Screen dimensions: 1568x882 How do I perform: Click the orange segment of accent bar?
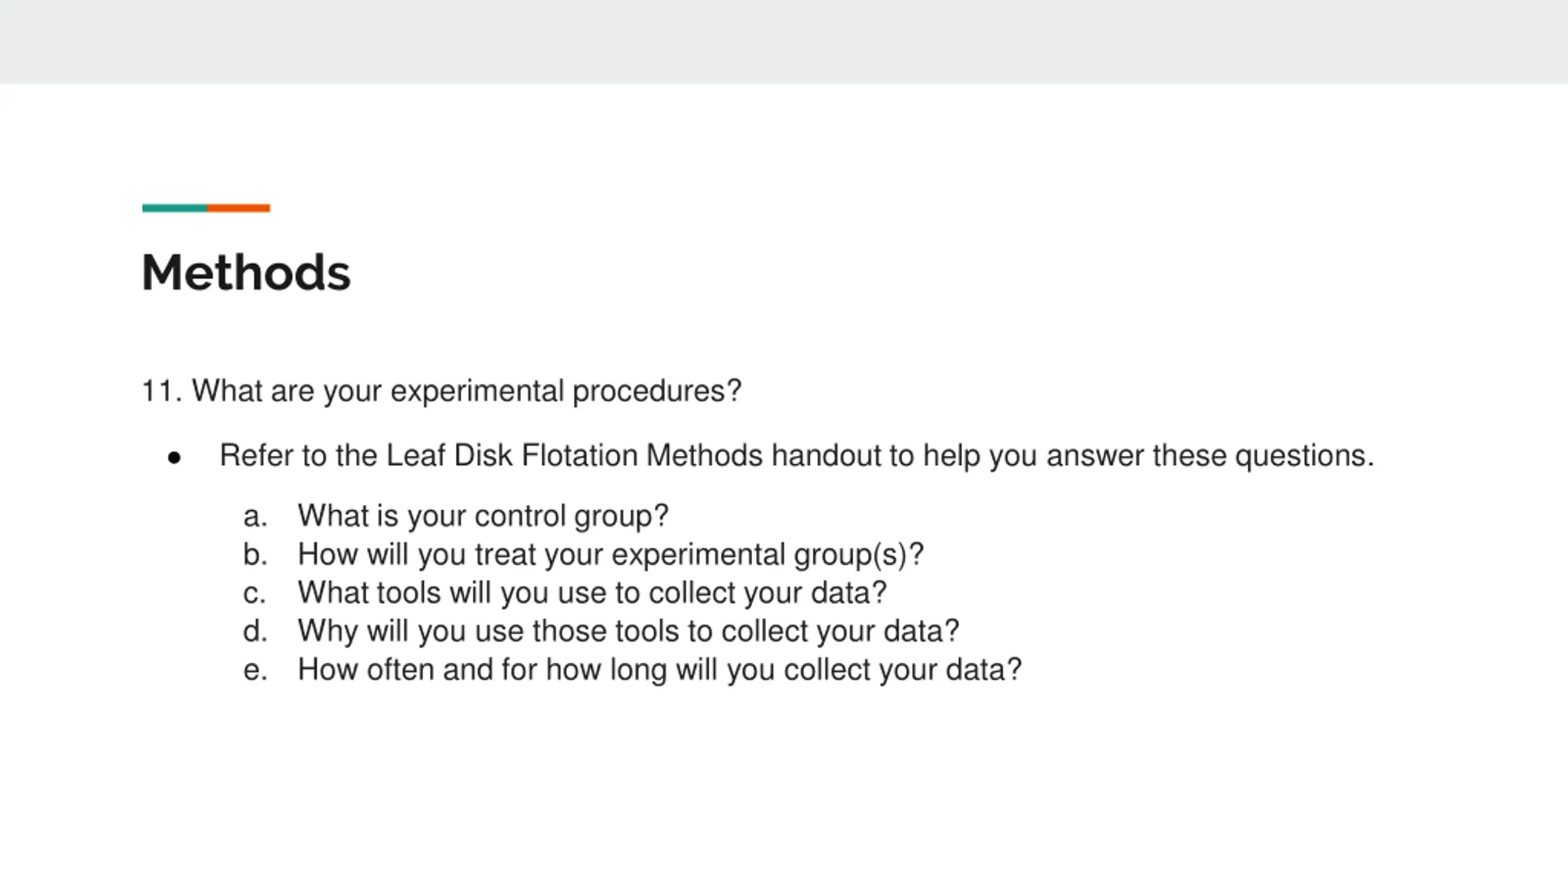238,208
